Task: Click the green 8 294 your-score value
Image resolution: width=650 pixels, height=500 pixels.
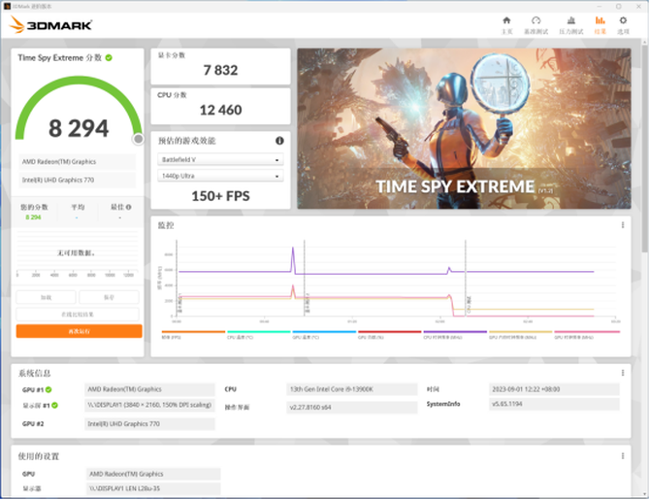Action: click(33, 217)
